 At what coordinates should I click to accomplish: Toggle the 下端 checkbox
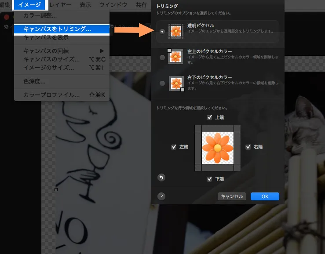click(x=209, y=179)
